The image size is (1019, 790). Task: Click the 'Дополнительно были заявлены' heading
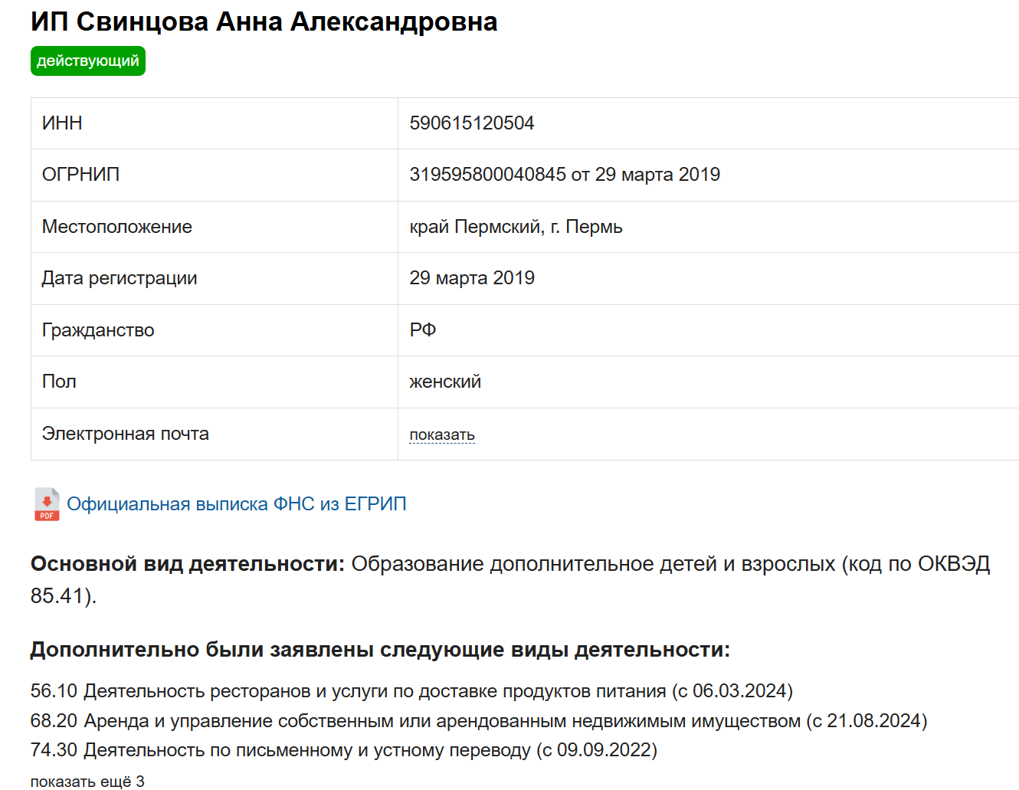click(380, 650)
